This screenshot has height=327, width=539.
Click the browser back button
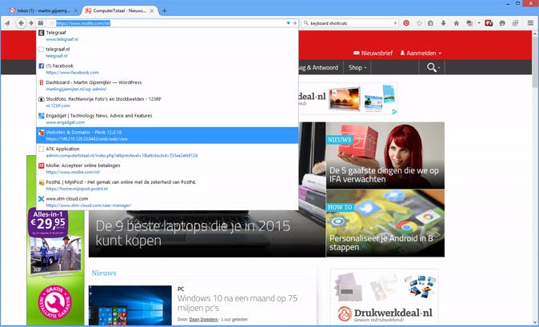tap(22, 23)
